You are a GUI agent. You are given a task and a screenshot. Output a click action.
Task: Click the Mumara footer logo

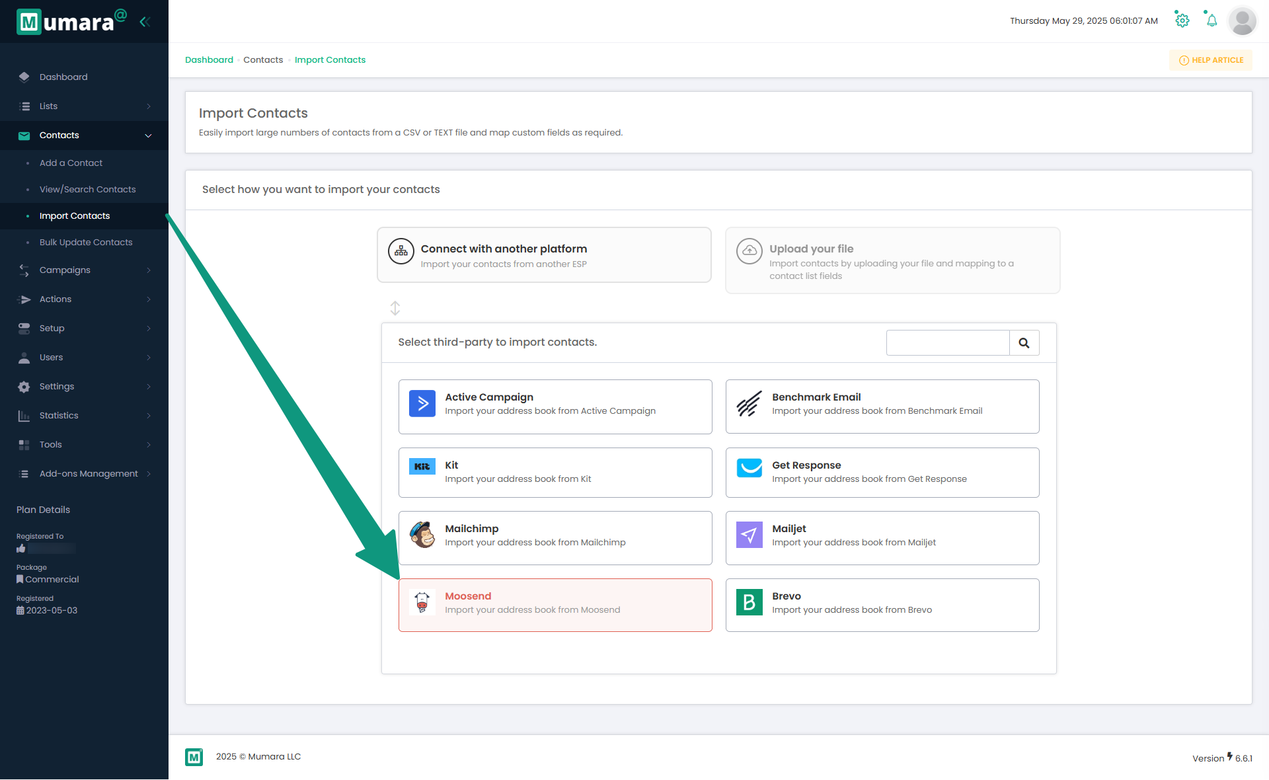tap(194, 757)
